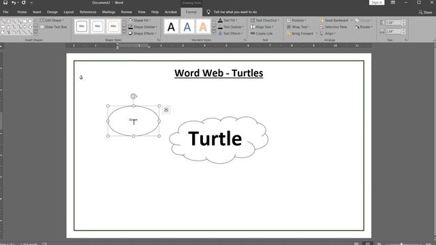
Task: Select the Drawing Tools Format tab
Action: (191, 12)
